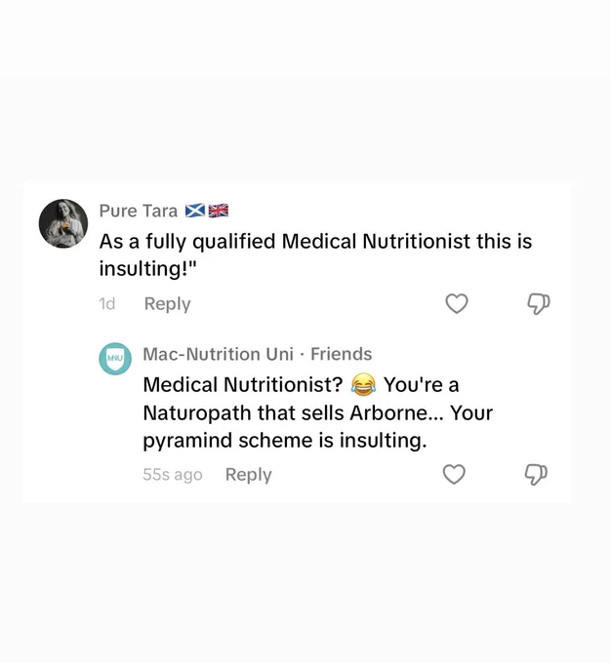This screenshot has height=663, width=611.
Task: Open Pure Tara's profile picture
Action: 63,223
